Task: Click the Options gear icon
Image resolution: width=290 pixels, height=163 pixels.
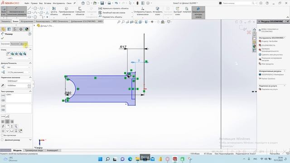Action: [148, 3]
